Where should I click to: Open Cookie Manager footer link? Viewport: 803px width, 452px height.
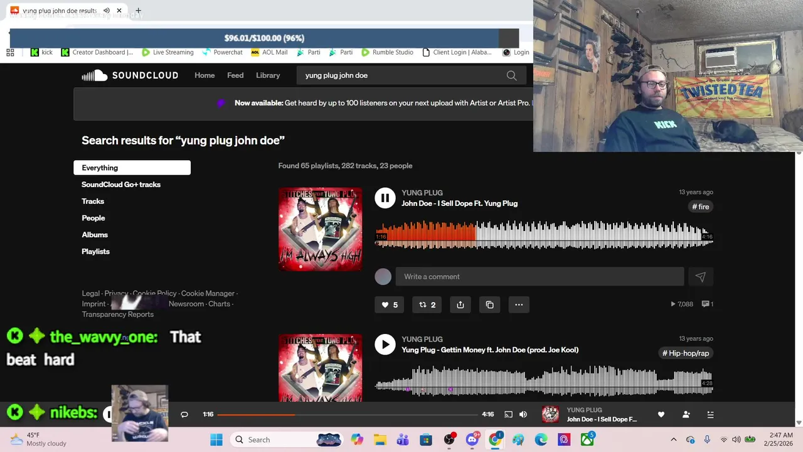pos(208,293)
